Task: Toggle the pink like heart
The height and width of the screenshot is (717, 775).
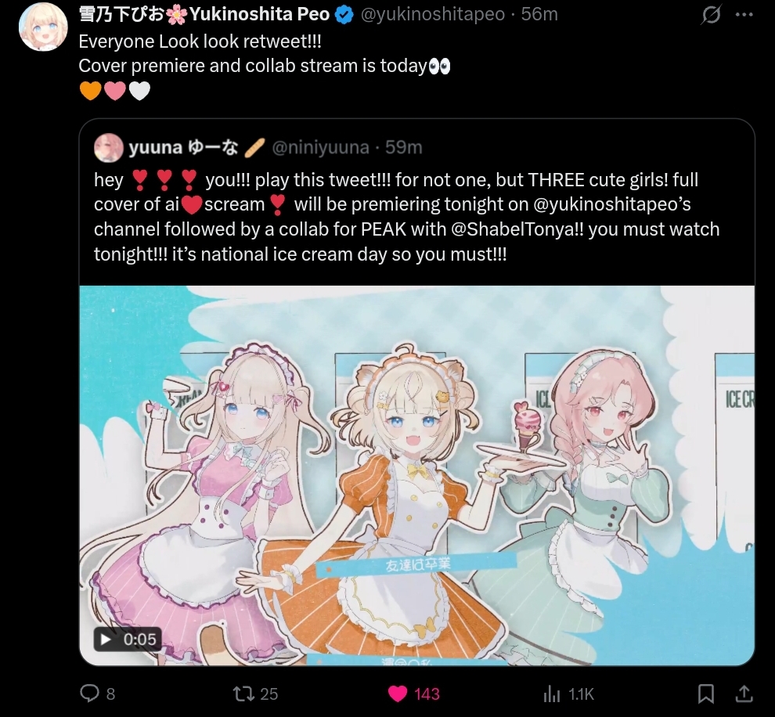Action: tap(398, 694)
